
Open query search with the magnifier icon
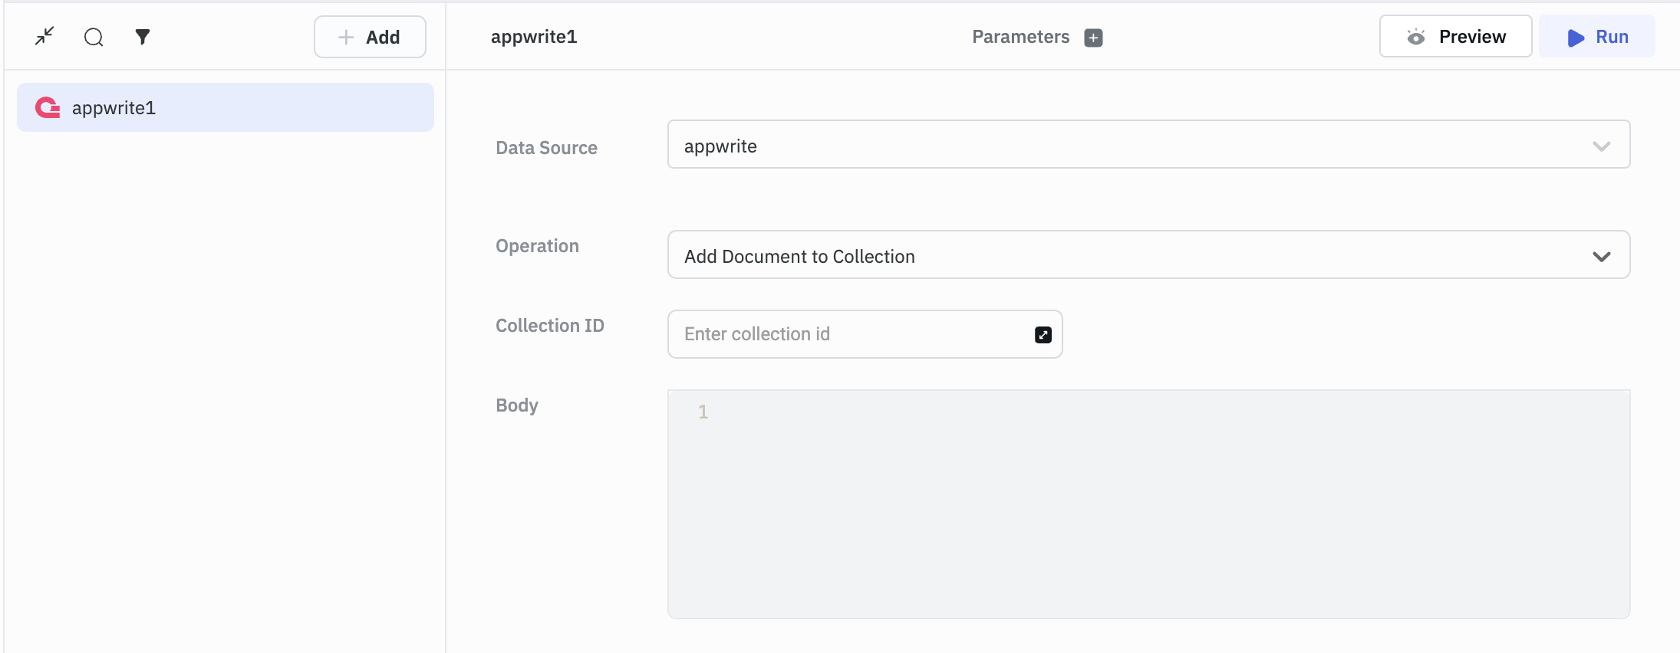[x=94, y=37]
